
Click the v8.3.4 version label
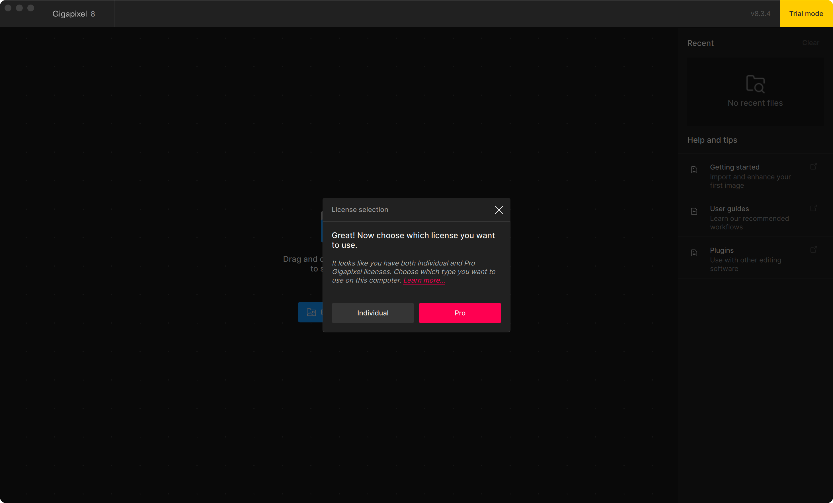[x=760, y=14]
